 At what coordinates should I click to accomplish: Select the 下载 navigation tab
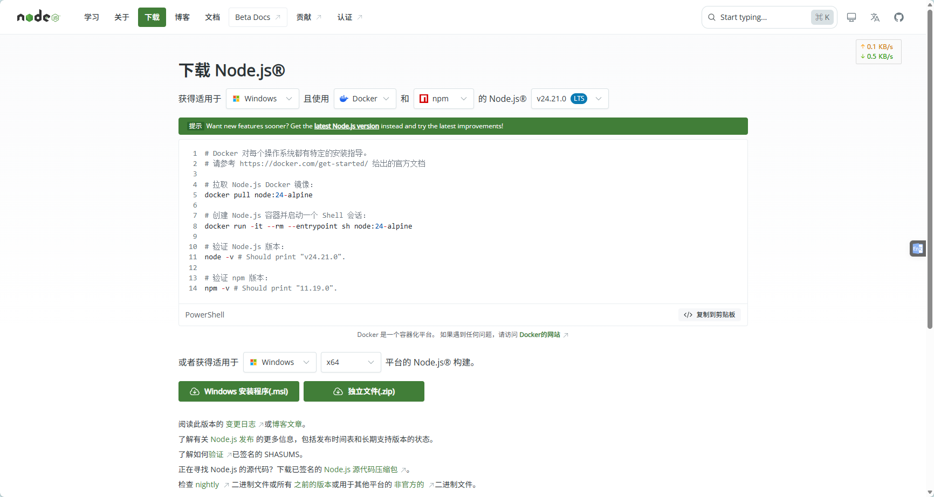(152, 17)
